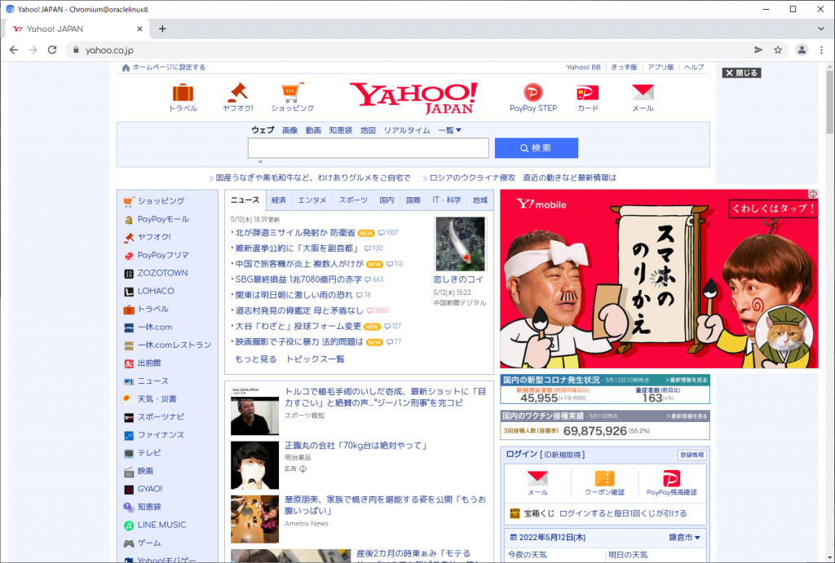Open the PayPay Card icon in header
835x563 pixels.
[x=588, y=93]
